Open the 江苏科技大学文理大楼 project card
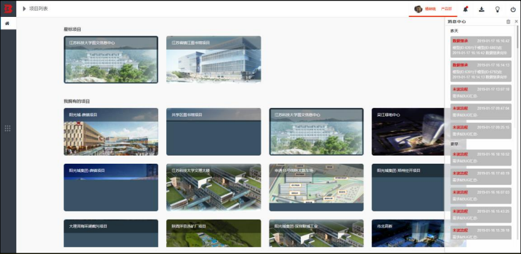The height and width of the screenshot is (254, 521). [x=214, y=188]
